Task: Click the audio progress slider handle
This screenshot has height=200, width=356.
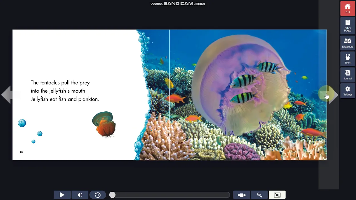Action: (x=112, y=195)
